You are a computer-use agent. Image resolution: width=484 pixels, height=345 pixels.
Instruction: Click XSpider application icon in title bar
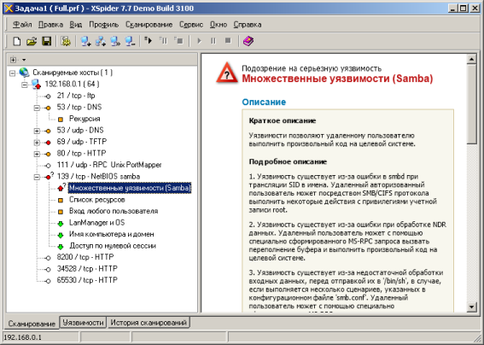click(9, 8)
